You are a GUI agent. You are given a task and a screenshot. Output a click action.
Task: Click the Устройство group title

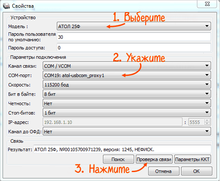click(x=23, y=17)
